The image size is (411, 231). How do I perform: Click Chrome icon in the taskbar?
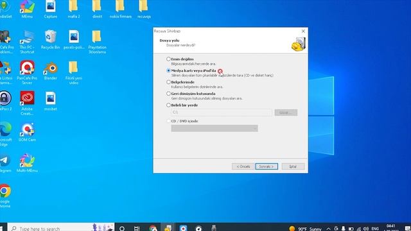(153, 228)
